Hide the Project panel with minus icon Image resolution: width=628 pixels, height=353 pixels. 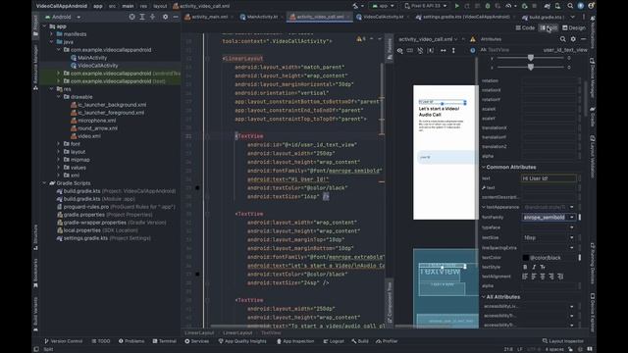click(x=176, y=17)
